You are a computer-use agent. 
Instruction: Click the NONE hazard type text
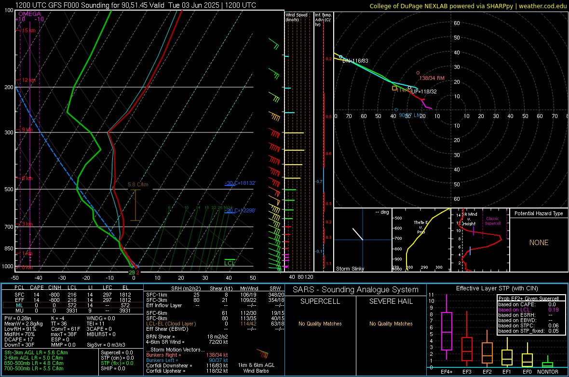pyautogui.click(x=539, y=243)
